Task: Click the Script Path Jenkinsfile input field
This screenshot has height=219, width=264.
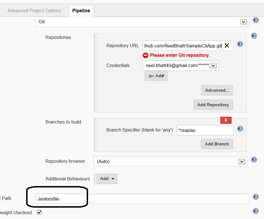Action: click(142, 199)
